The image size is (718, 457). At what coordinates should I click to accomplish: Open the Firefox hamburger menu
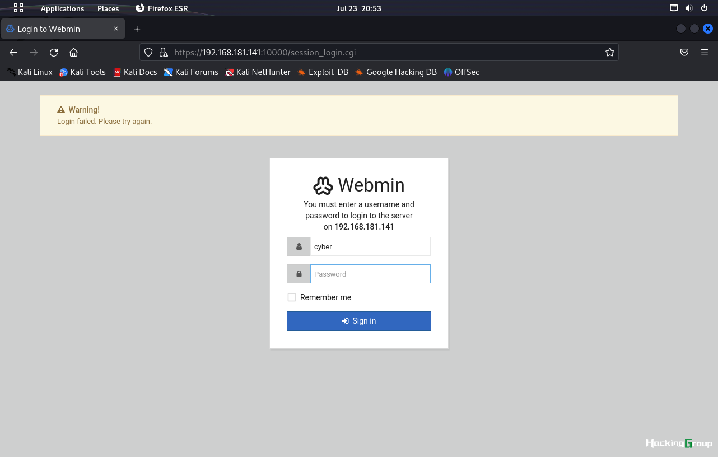(x=705, y=53)
